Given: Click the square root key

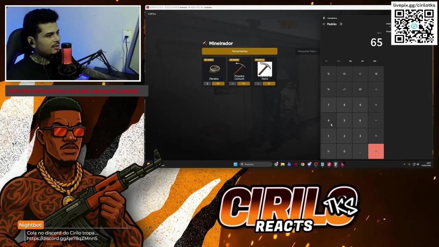Looking at the screenshot, I should (x=360, y=89).
